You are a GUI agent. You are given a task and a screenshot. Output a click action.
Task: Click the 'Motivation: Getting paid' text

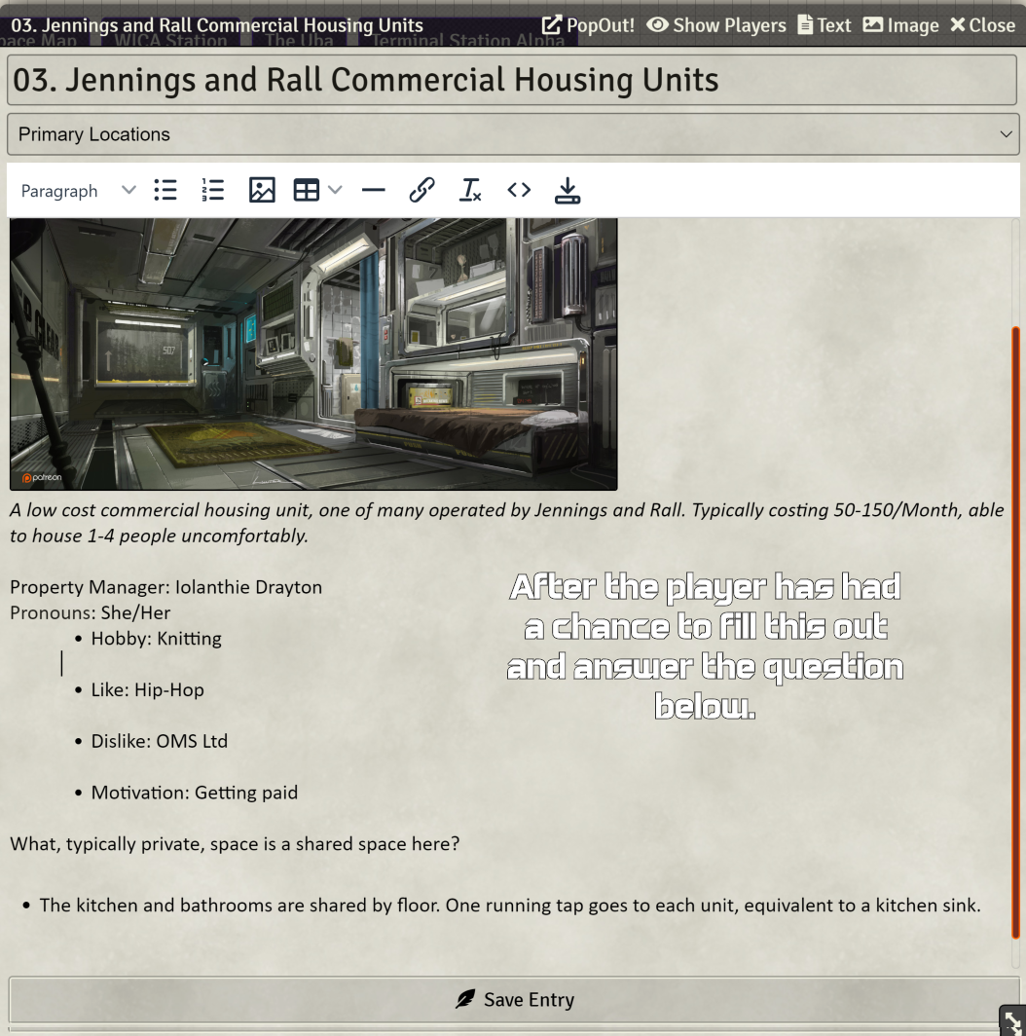point(195,793)
